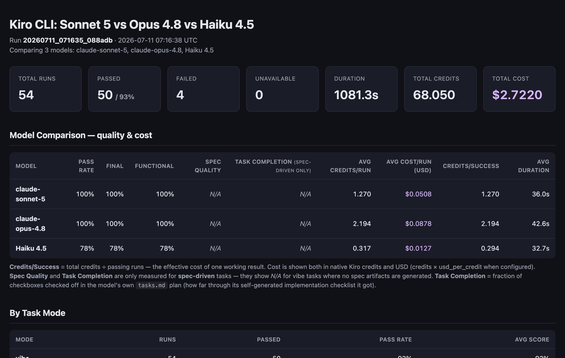Select the claude-opus-4.8 model name in the table

click(30, 224)
